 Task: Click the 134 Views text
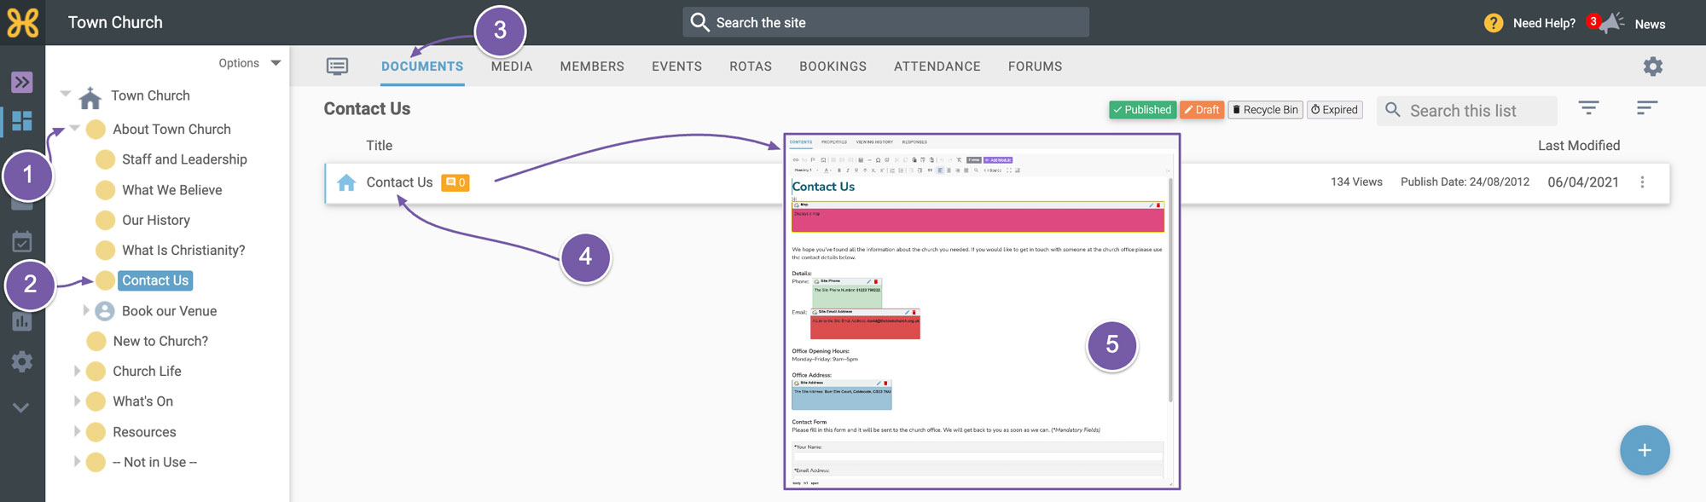point(1356,182)
